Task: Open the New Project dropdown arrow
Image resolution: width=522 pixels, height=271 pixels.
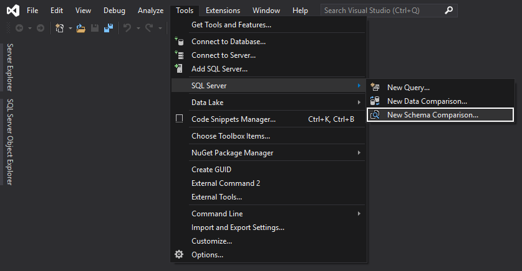Action: [70, 28]
